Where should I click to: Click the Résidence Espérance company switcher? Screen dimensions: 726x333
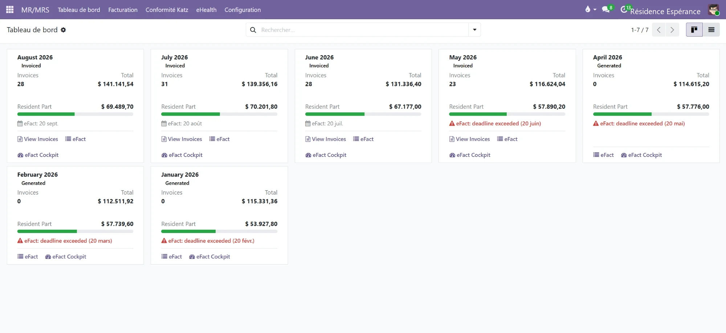pyautogui.click(x=665, y=11)
